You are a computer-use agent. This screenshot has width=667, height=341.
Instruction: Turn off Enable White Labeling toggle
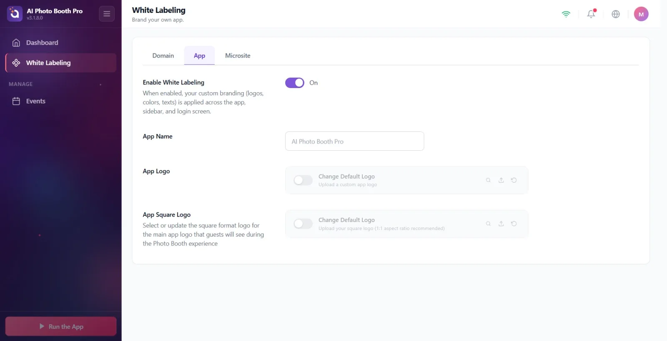295,83
